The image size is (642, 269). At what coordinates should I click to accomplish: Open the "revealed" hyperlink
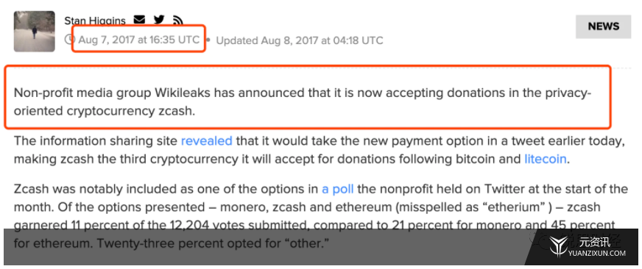(x=206, y=141)
